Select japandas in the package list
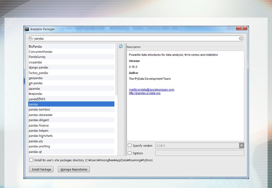The image size is (272, 188). click(71, 88)
